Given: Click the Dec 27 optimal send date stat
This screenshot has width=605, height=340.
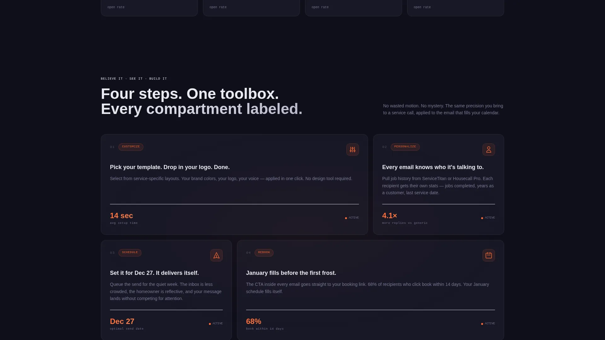Looking at the screenshot, I should tap(127, 324).
